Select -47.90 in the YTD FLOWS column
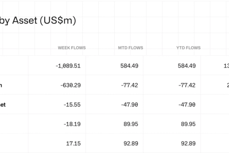Image resolution: width=229 pixels, height=153 pixels. tap(187, 104)
